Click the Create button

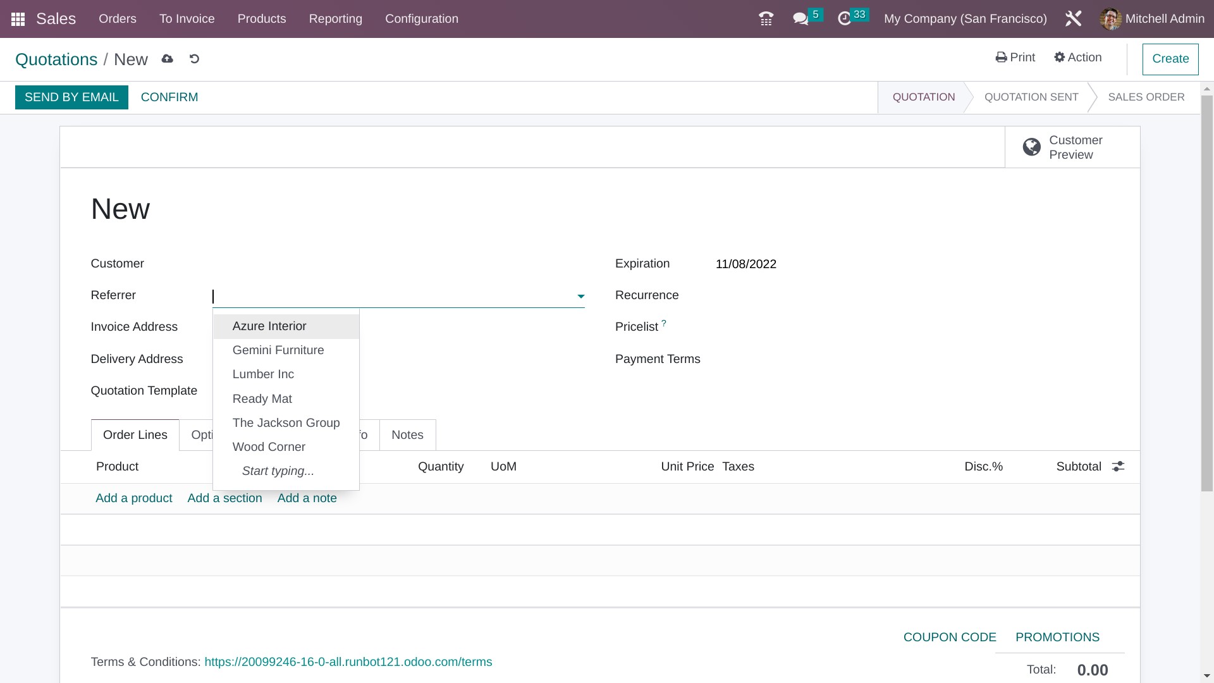pyautogui.click(x=1170, y=59)
